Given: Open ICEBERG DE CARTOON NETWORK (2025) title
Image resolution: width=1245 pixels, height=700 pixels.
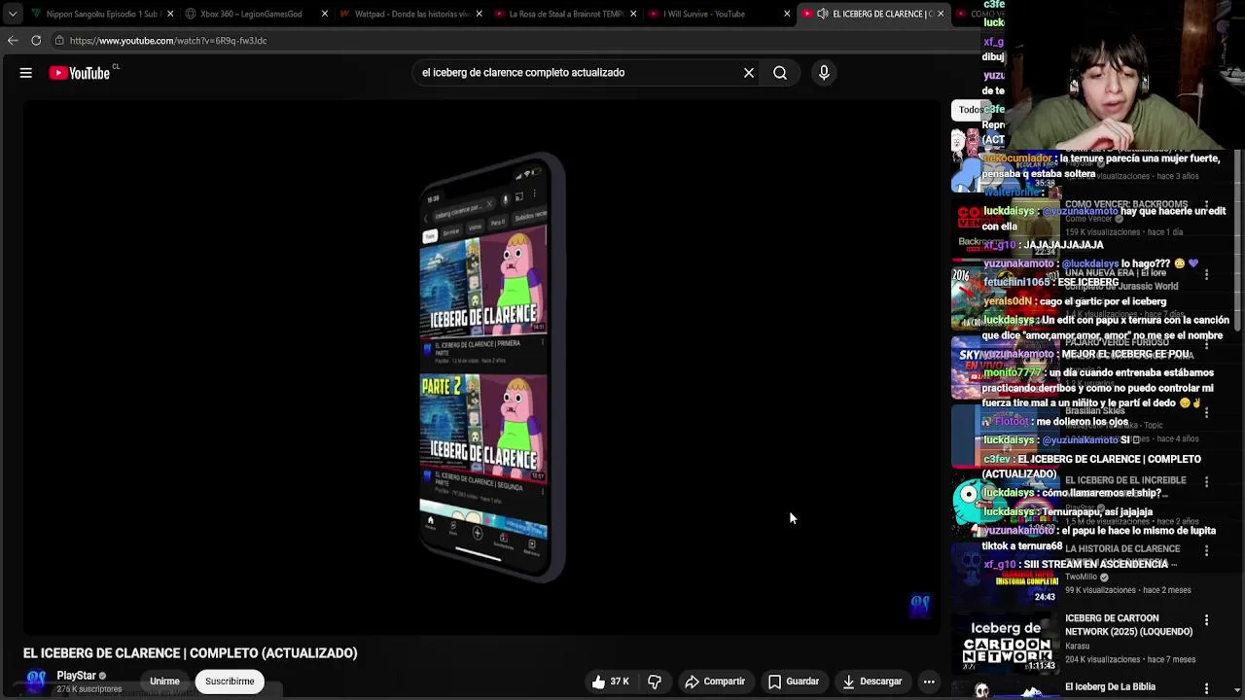Looking at the screenshot, I should tap(1128, 625).
